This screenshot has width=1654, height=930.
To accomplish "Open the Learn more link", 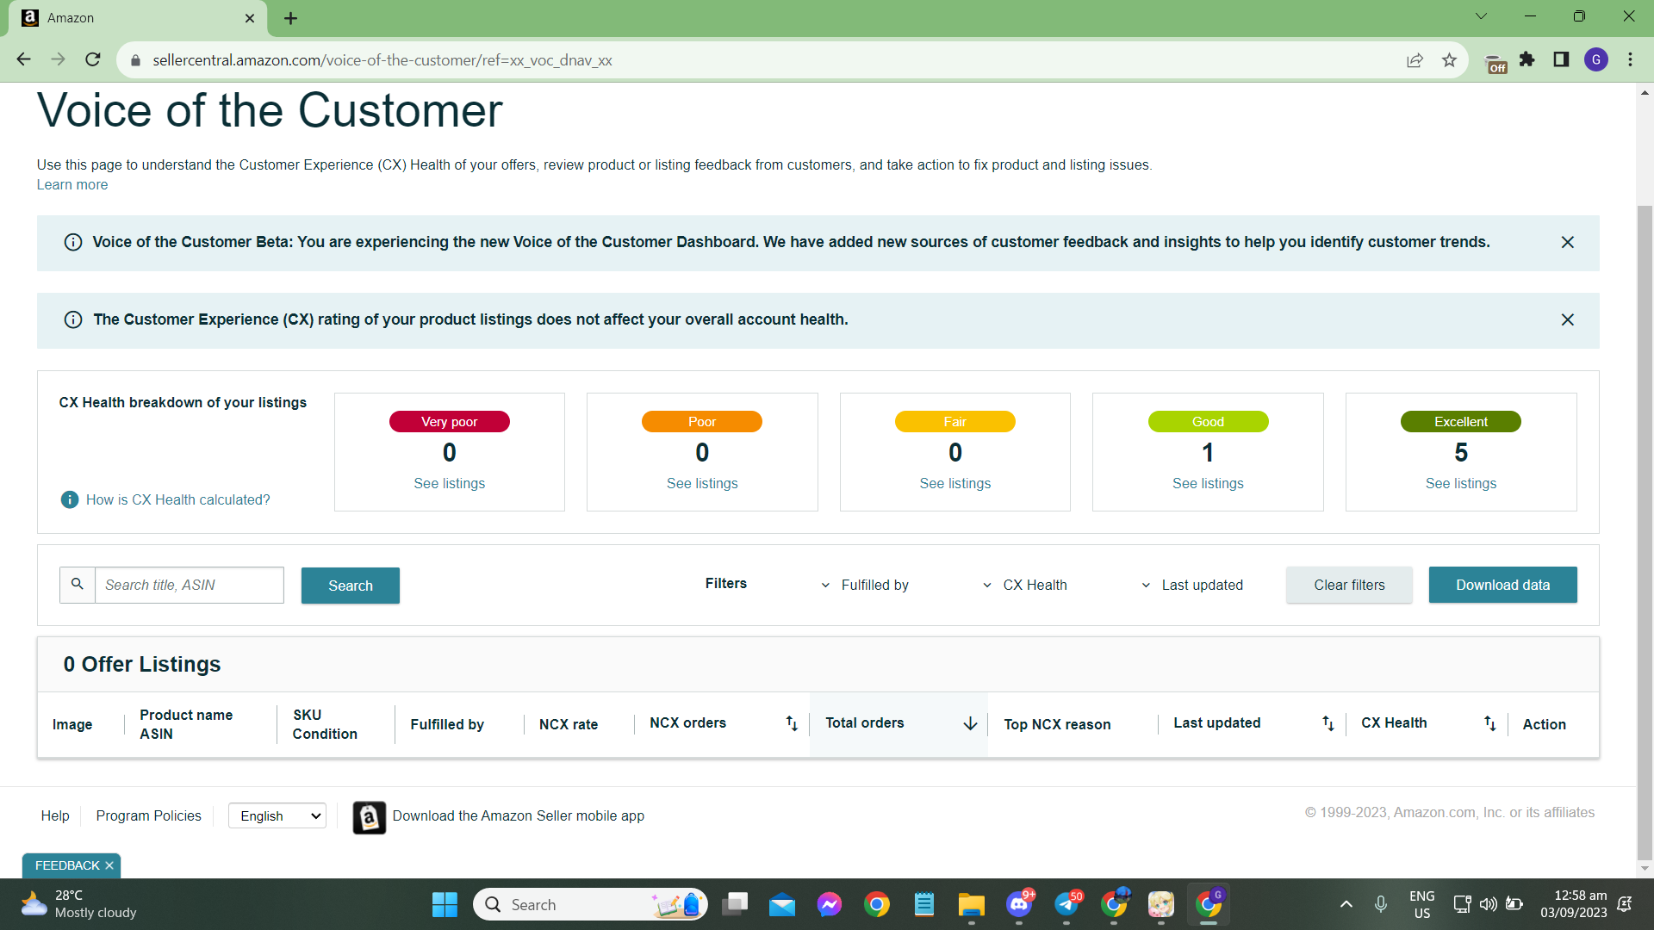I will pos(72,184).
